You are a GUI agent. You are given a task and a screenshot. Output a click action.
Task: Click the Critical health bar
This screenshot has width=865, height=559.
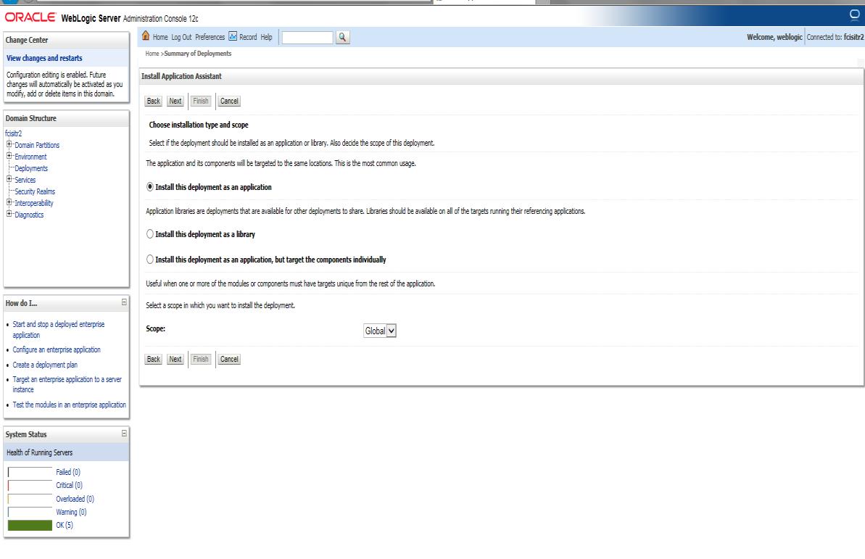[x=30, y=486]
